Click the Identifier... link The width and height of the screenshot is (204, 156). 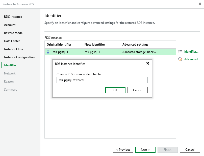click(191, 52)
